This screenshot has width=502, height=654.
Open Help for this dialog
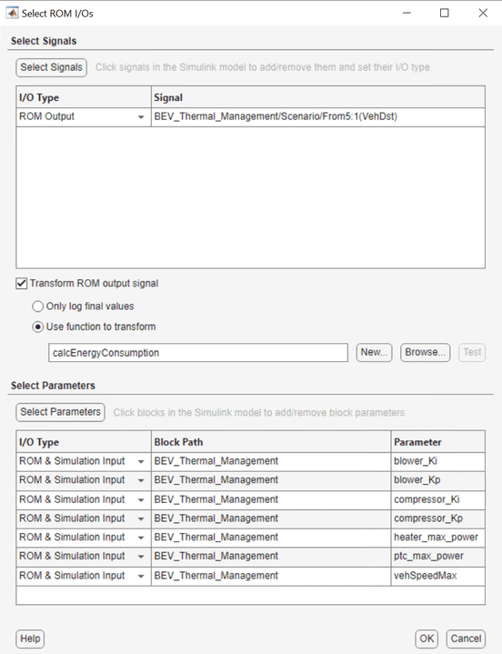pyautogui.click(x=30, y=639)
